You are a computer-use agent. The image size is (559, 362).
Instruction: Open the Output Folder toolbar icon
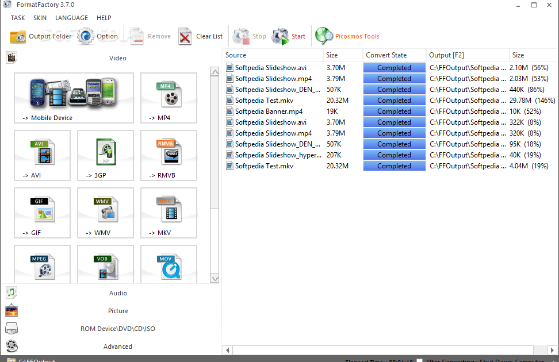click(17, 36)
